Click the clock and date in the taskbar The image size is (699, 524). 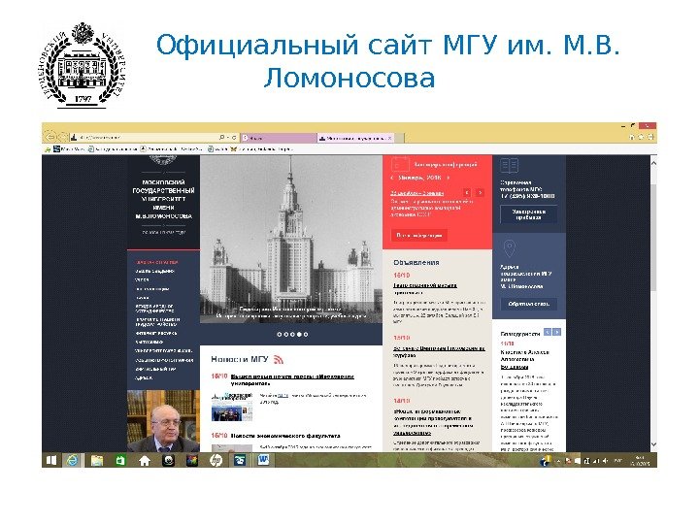tap(641, 461)
